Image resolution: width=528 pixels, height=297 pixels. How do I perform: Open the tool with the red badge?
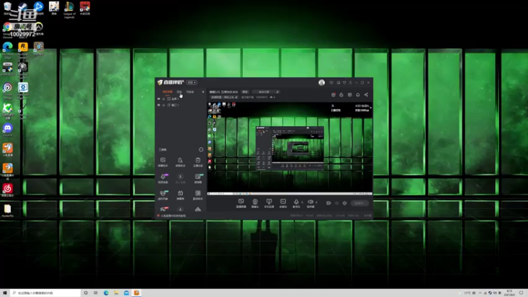[x=163, y=209]
